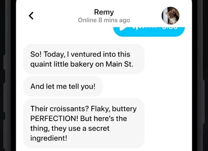Click "thing, they use a secret" line
This screenshot has height=151, width=208.
click(70, 128)
